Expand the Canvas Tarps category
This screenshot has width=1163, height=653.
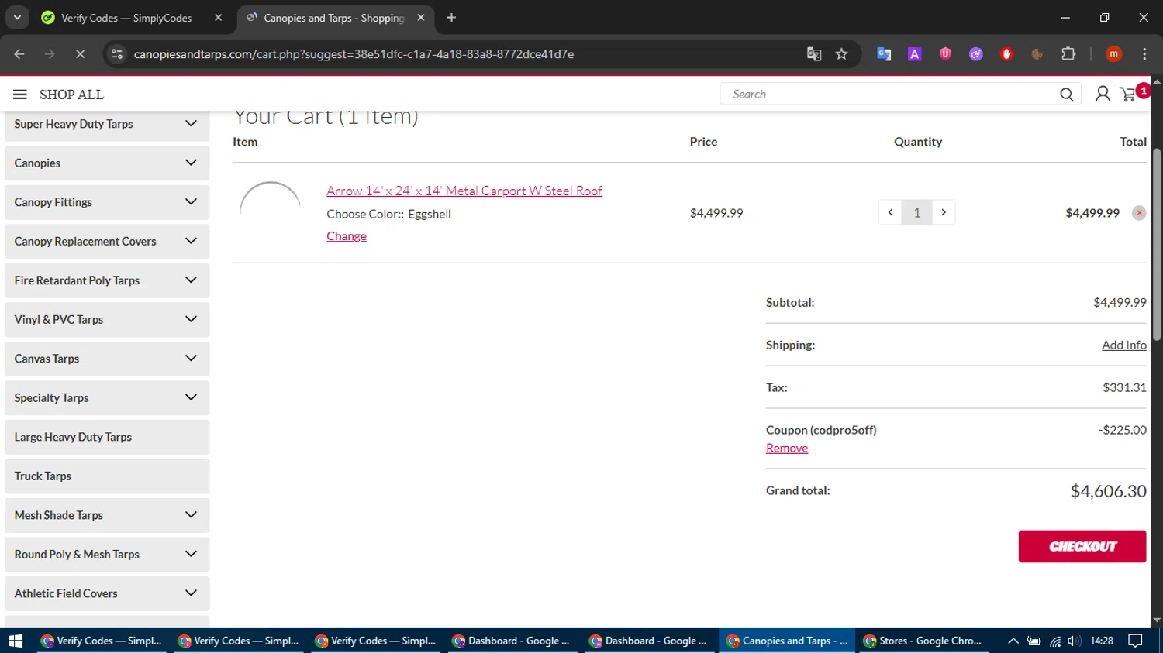[x=191, y=359]
